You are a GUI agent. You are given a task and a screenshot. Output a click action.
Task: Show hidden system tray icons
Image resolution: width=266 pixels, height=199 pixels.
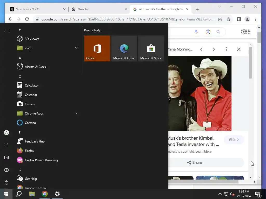(x=220, y=194)
